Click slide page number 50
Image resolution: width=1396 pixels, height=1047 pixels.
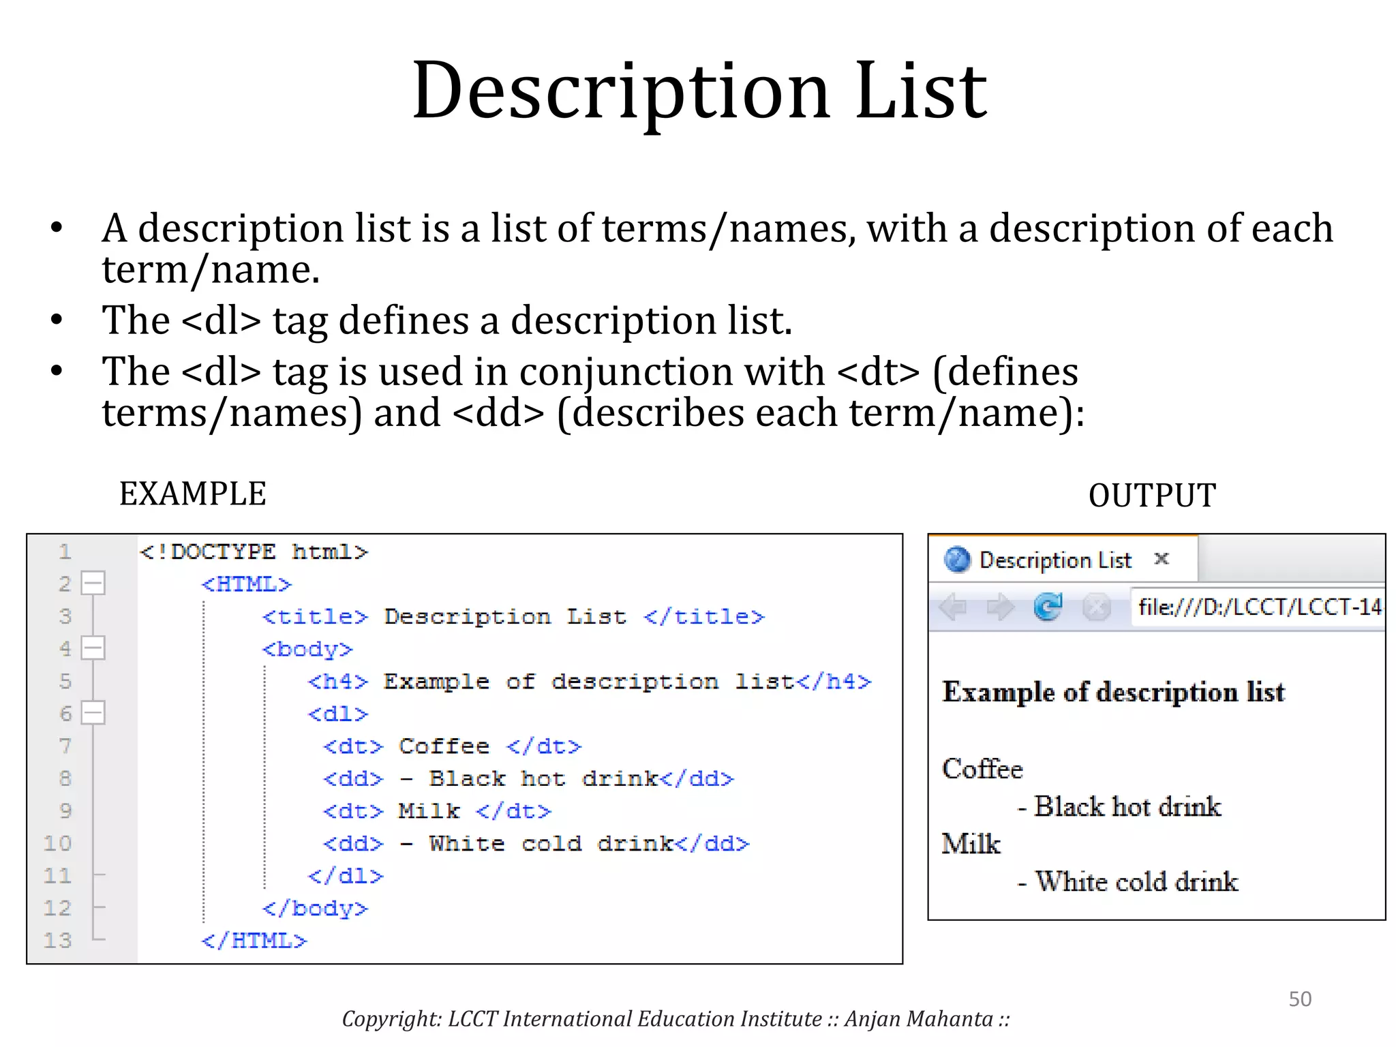(1300, 999)
